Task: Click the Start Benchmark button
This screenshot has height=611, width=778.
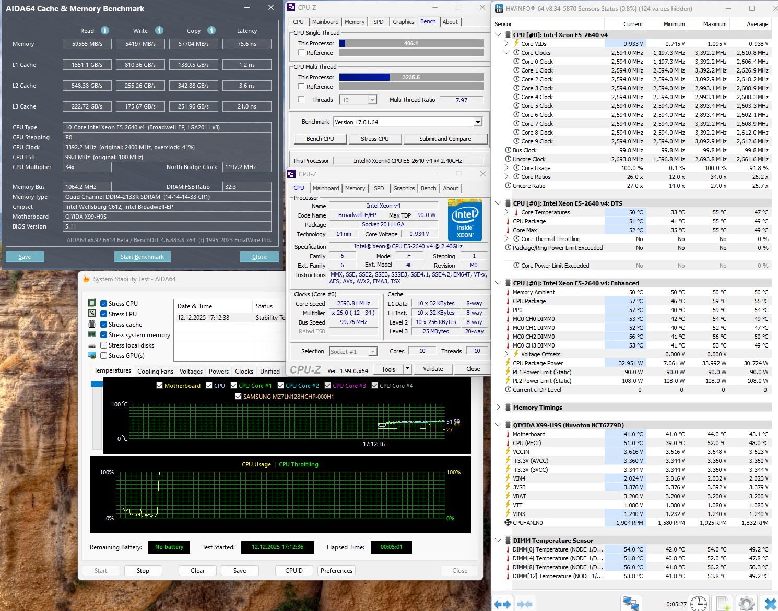Action: (x=142, y=257)
